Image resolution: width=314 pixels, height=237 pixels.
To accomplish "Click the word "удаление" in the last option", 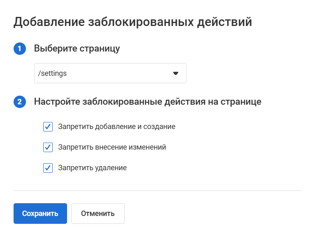I will pos(112,168).
